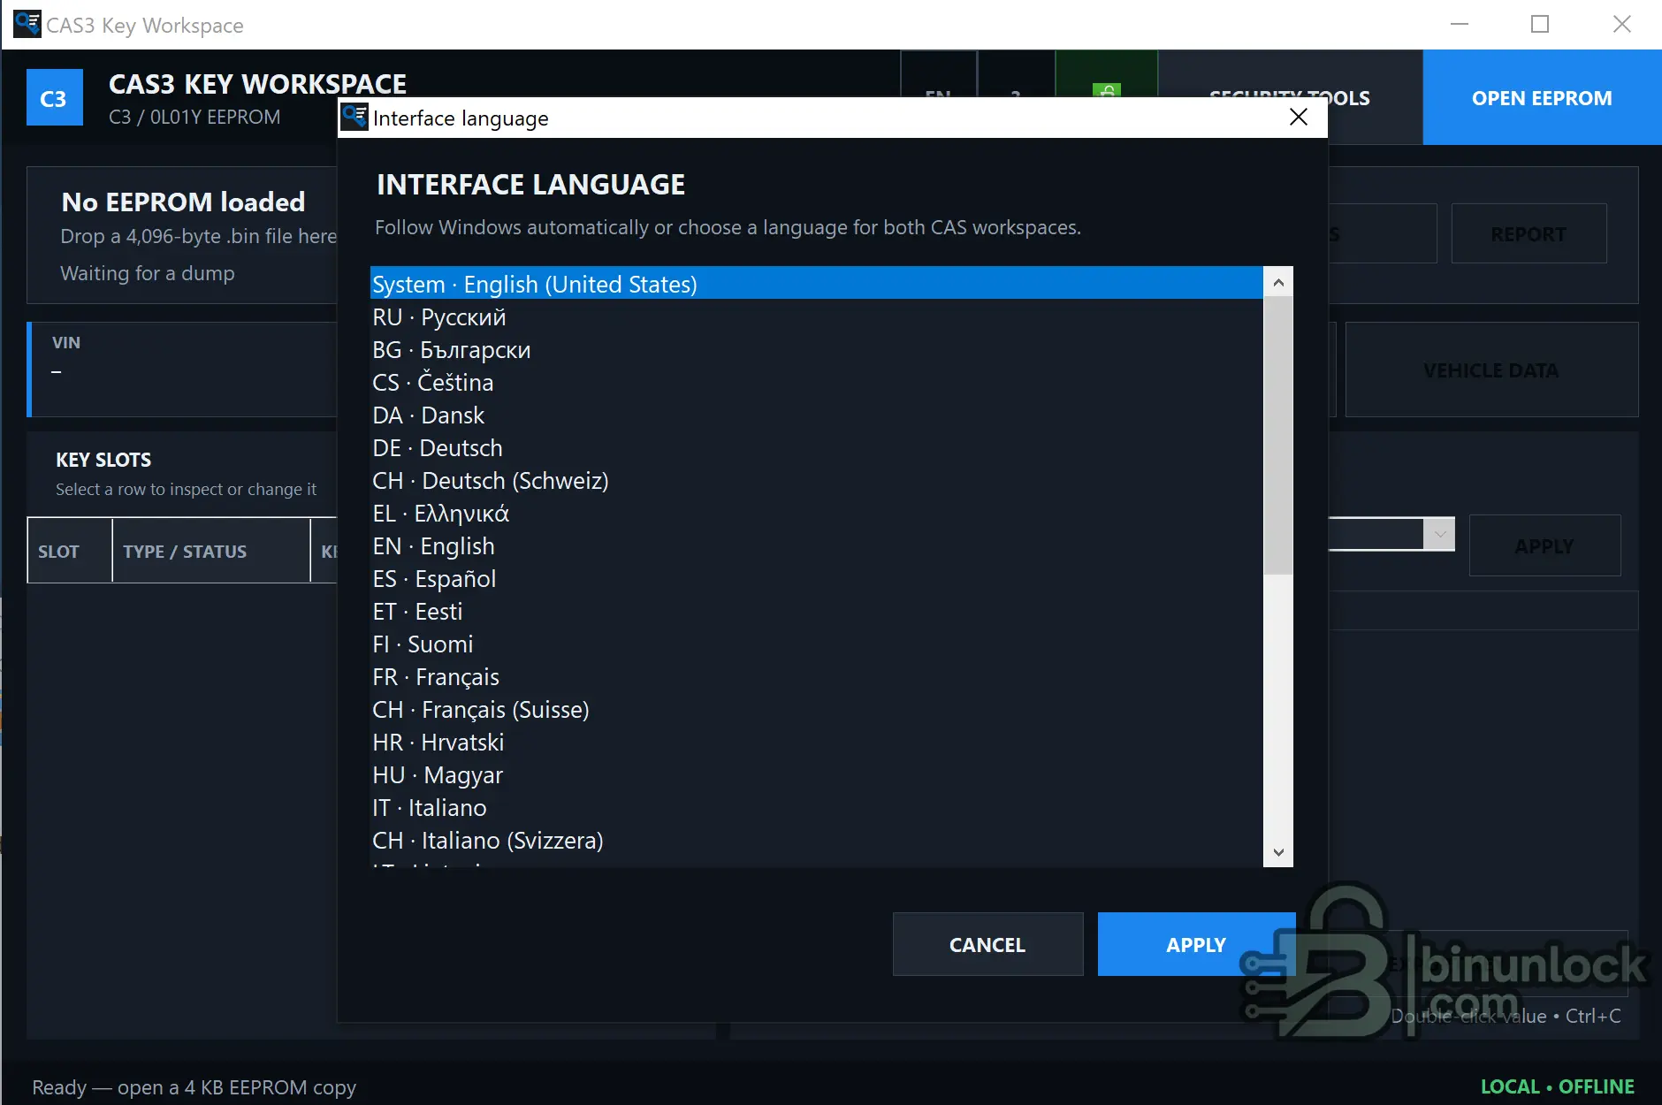Pick "HU · Magyar" from the list

tap(817, 774)
